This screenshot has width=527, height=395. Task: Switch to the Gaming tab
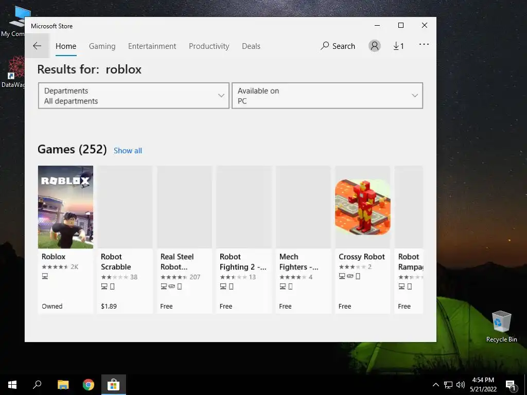coord(102,46)
